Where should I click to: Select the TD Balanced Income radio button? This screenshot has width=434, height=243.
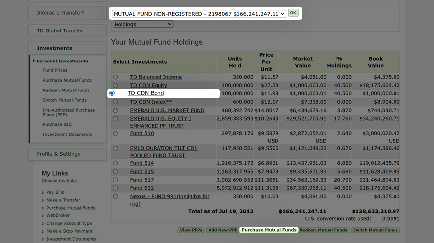point(115,77)
